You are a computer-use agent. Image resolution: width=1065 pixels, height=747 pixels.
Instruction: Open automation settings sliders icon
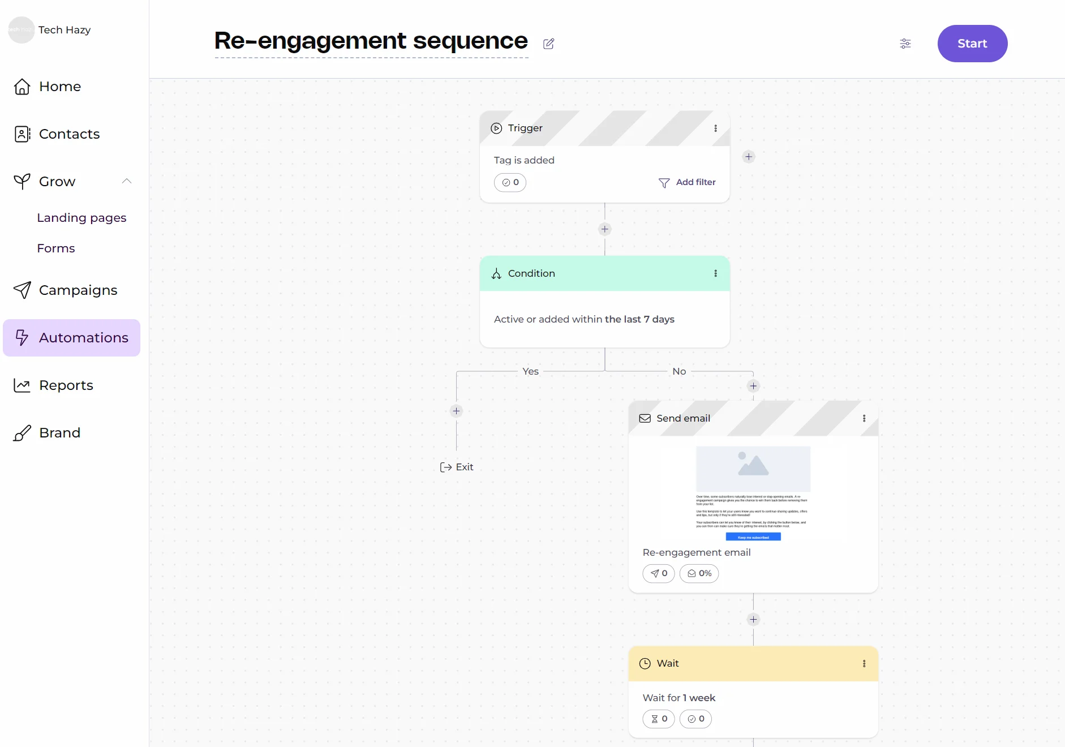coord(905,44)
